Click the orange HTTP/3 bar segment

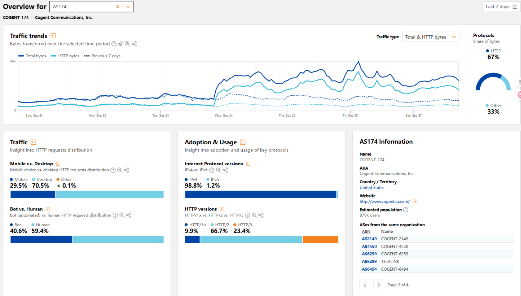click(x=320, y=239)
